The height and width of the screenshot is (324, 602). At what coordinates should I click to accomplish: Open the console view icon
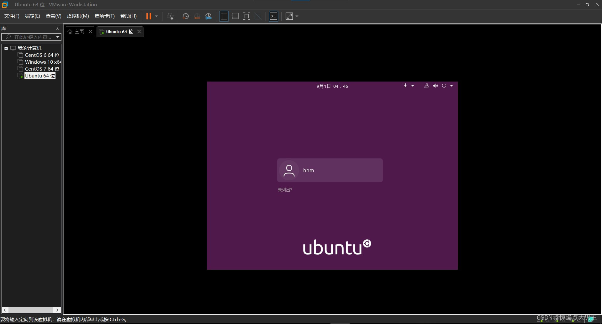pos(274,16)
